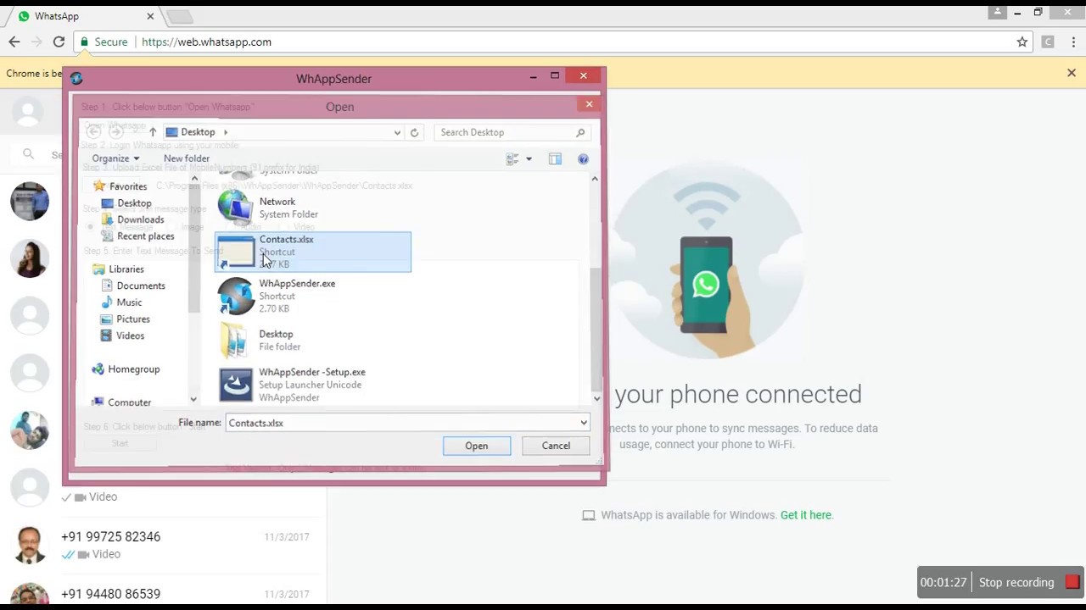Screen dimensions: 1086x610
Task: Click the red Stop recording square
Action: 1072,582
